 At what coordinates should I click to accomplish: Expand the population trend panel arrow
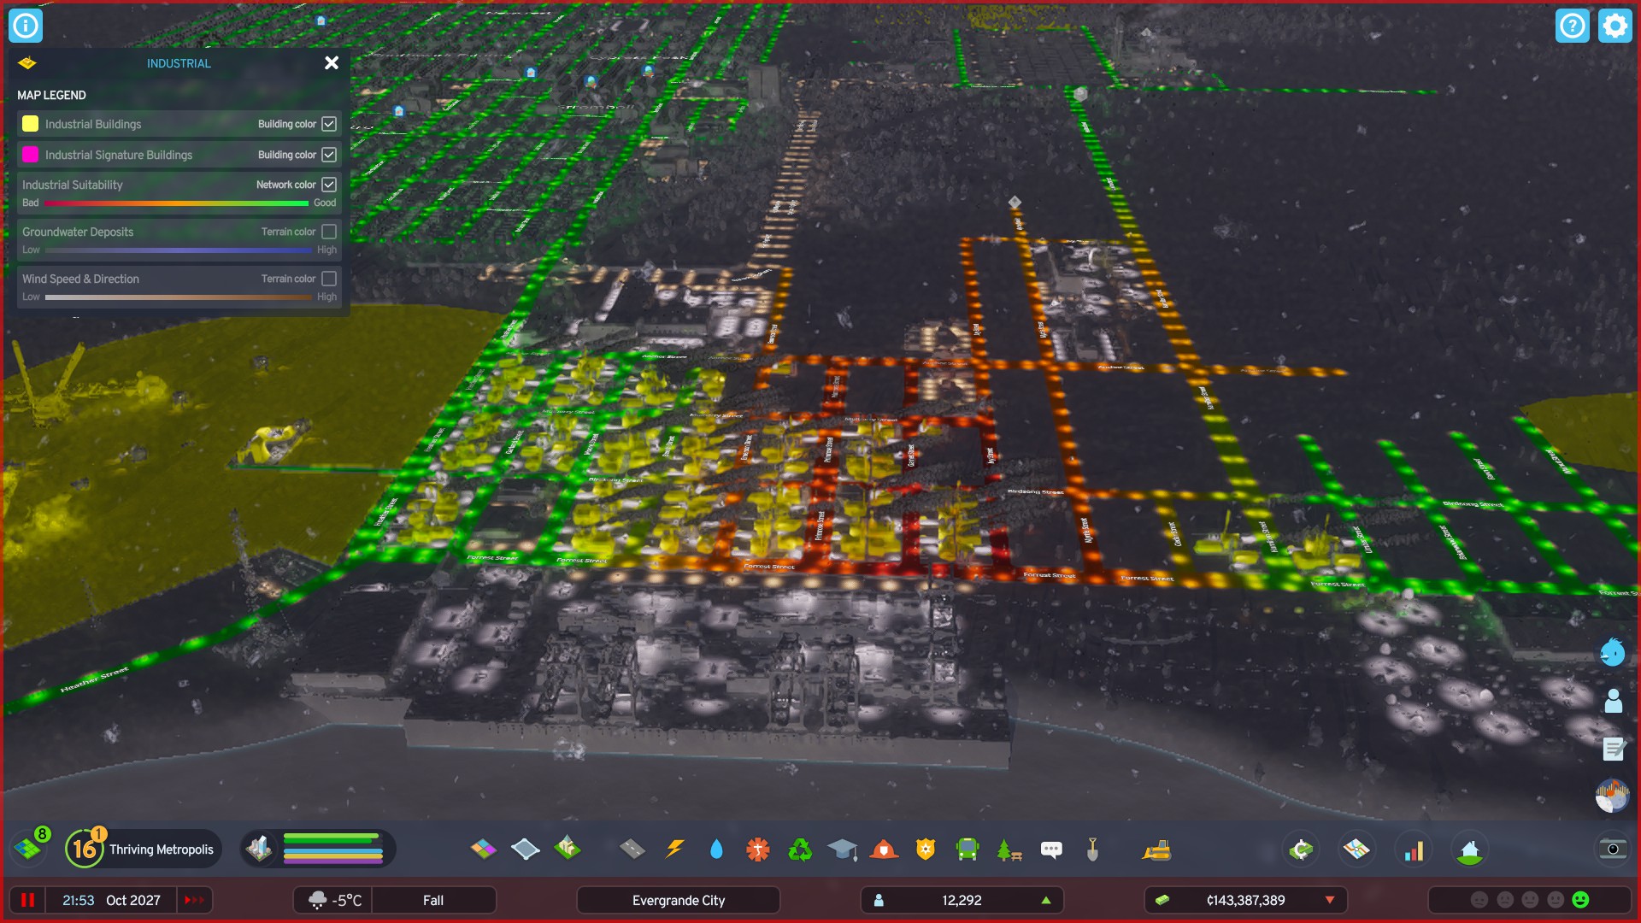click(x=1045, y=900)
